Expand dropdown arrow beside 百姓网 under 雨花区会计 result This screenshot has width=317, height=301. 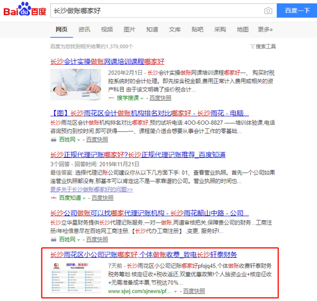click(x=79, y=140)
